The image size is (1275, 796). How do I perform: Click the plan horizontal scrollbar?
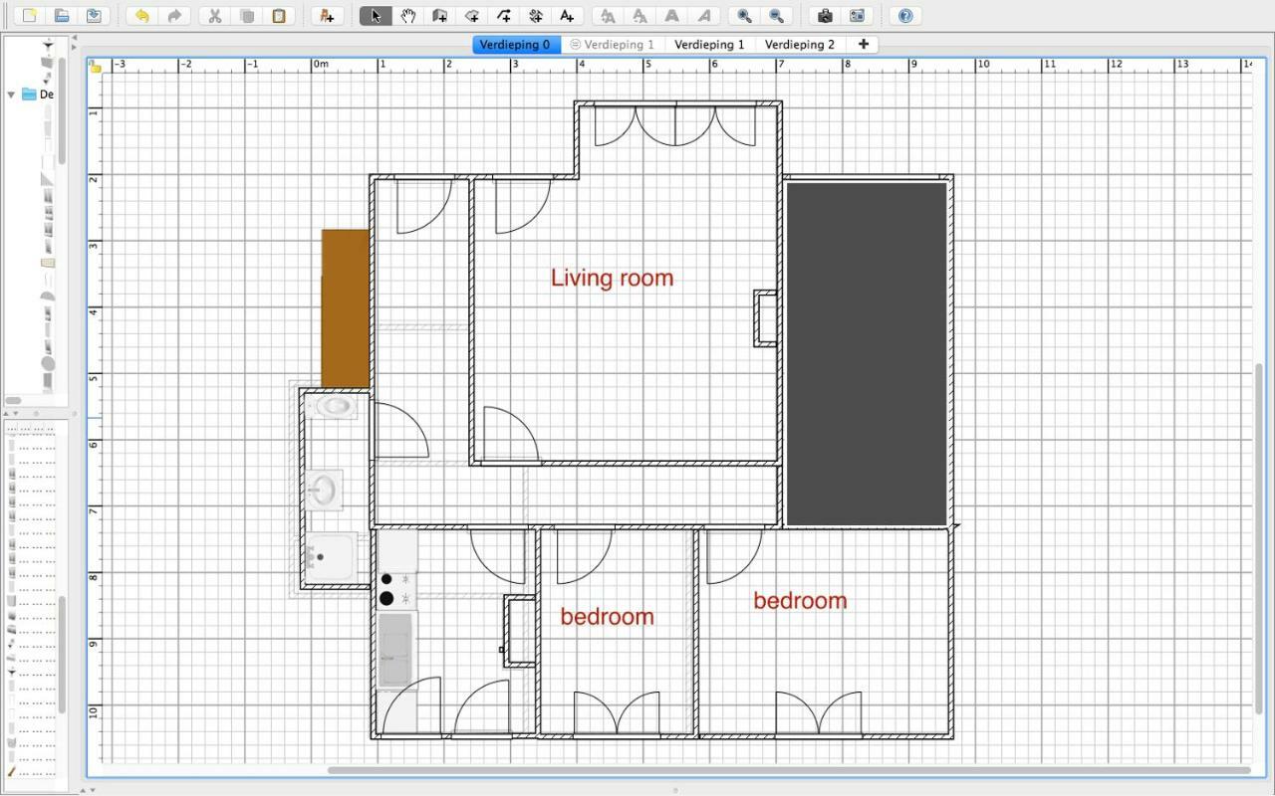coord(789,770)
